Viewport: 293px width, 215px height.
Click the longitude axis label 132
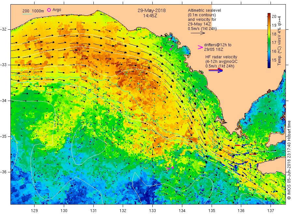pyautogui.click(x=123, y=211)
